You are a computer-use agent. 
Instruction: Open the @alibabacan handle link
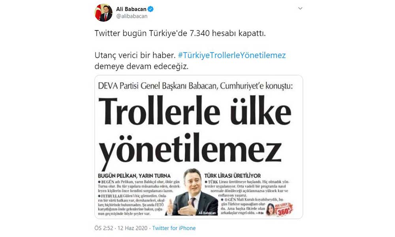point(132,16)
